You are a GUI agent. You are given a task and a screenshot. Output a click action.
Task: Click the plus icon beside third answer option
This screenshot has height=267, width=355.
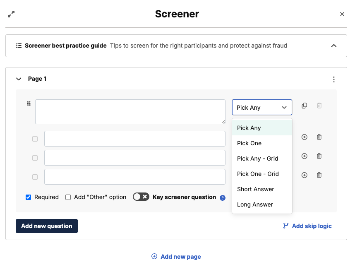tap(305, 175)
